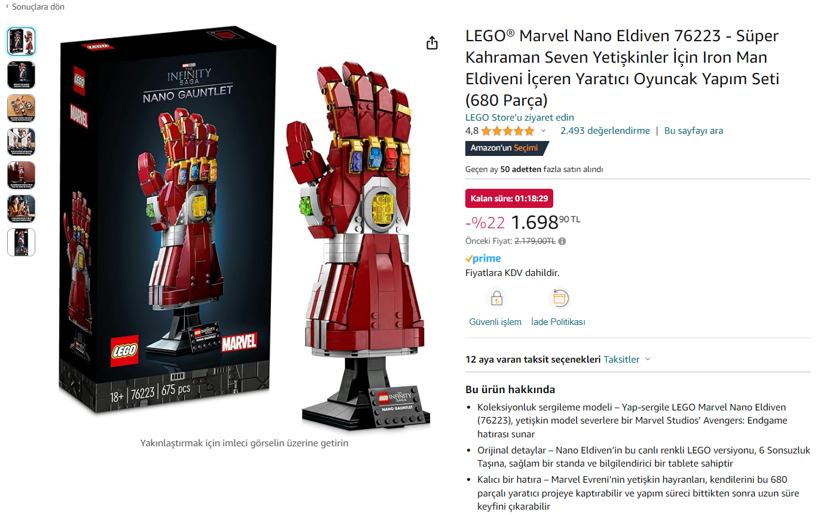The height and width of the screenshot is (515, 820).
Task: Click the Güvenli işlem padlock icon
Action: click(x=496, y=298)
